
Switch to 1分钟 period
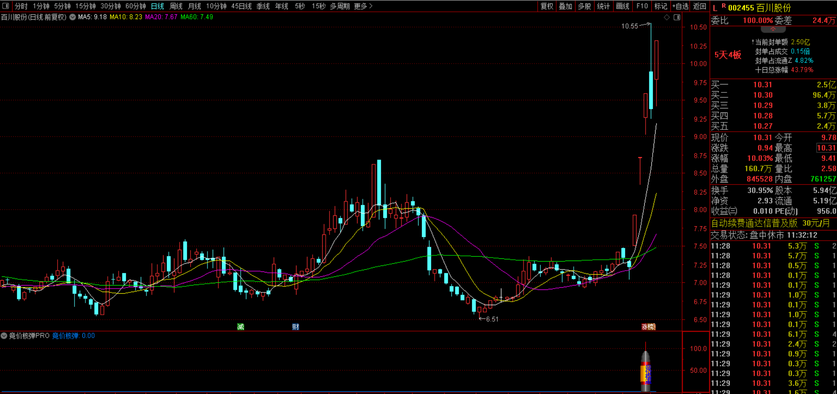coord(41,6)
